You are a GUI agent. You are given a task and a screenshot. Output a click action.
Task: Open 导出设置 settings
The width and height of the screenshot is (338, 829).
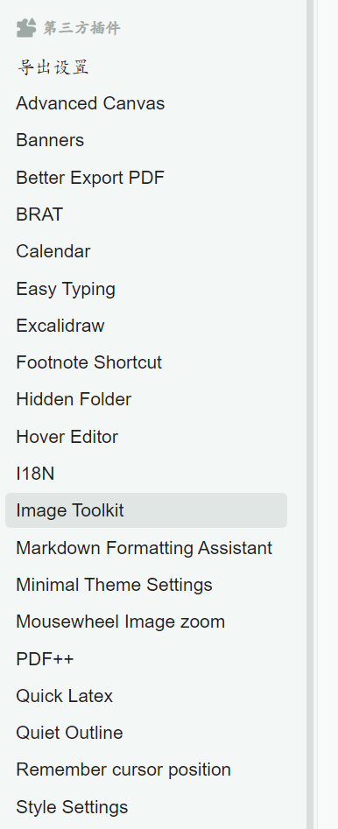tap(146, 66)
